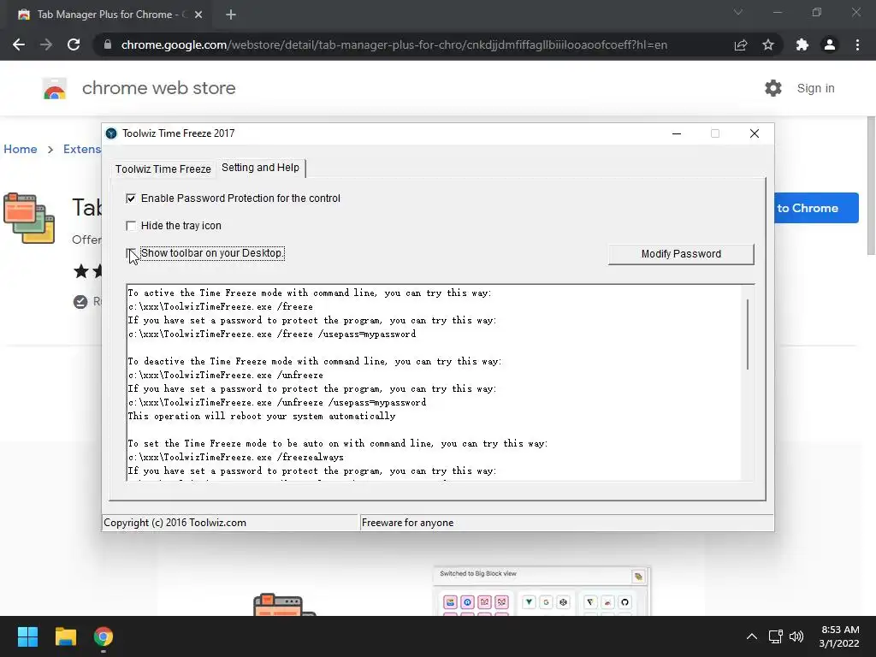The height and width of the screenshot is (657, 876).
Task: Click Chrome icon in taskbar
Action: click(104, 636)
